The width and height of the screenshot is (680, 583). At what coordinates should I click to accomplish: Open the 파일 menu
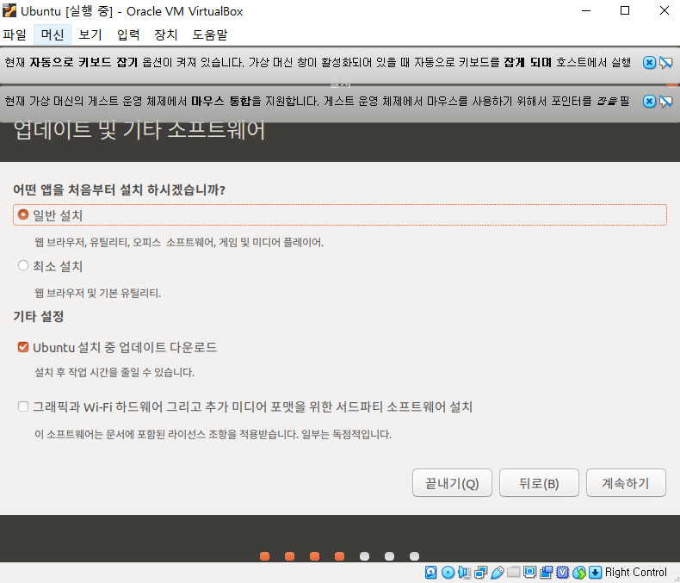click(15, 34)
